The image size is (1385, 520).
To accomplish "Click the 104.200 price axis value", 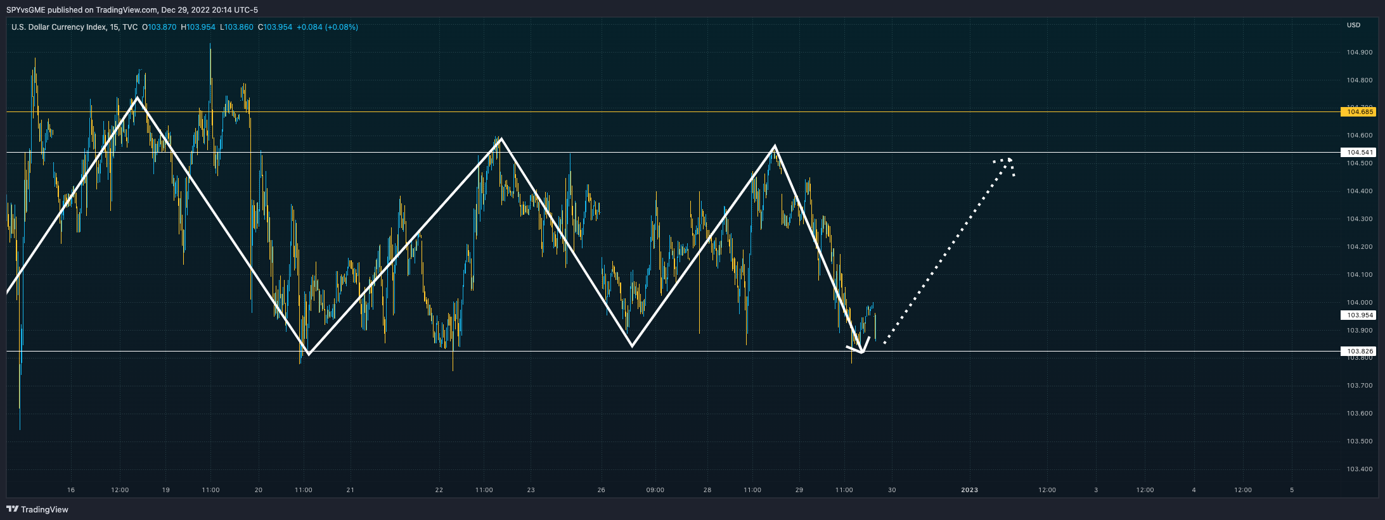I will [1359, 247].
